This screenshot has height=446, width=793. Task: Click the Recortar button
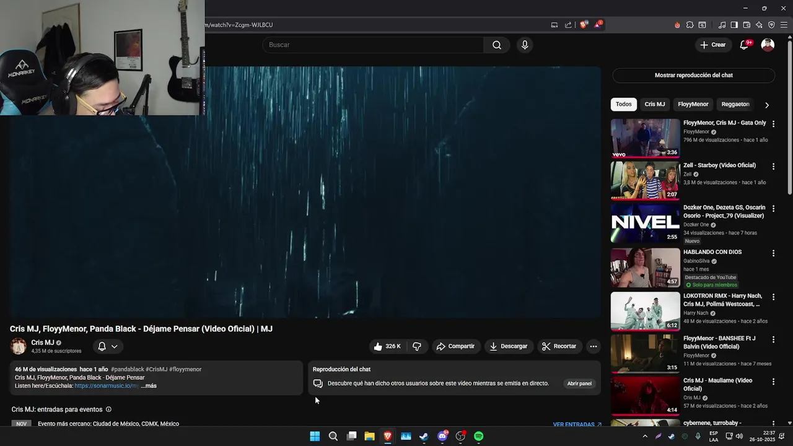pos(559,346)
